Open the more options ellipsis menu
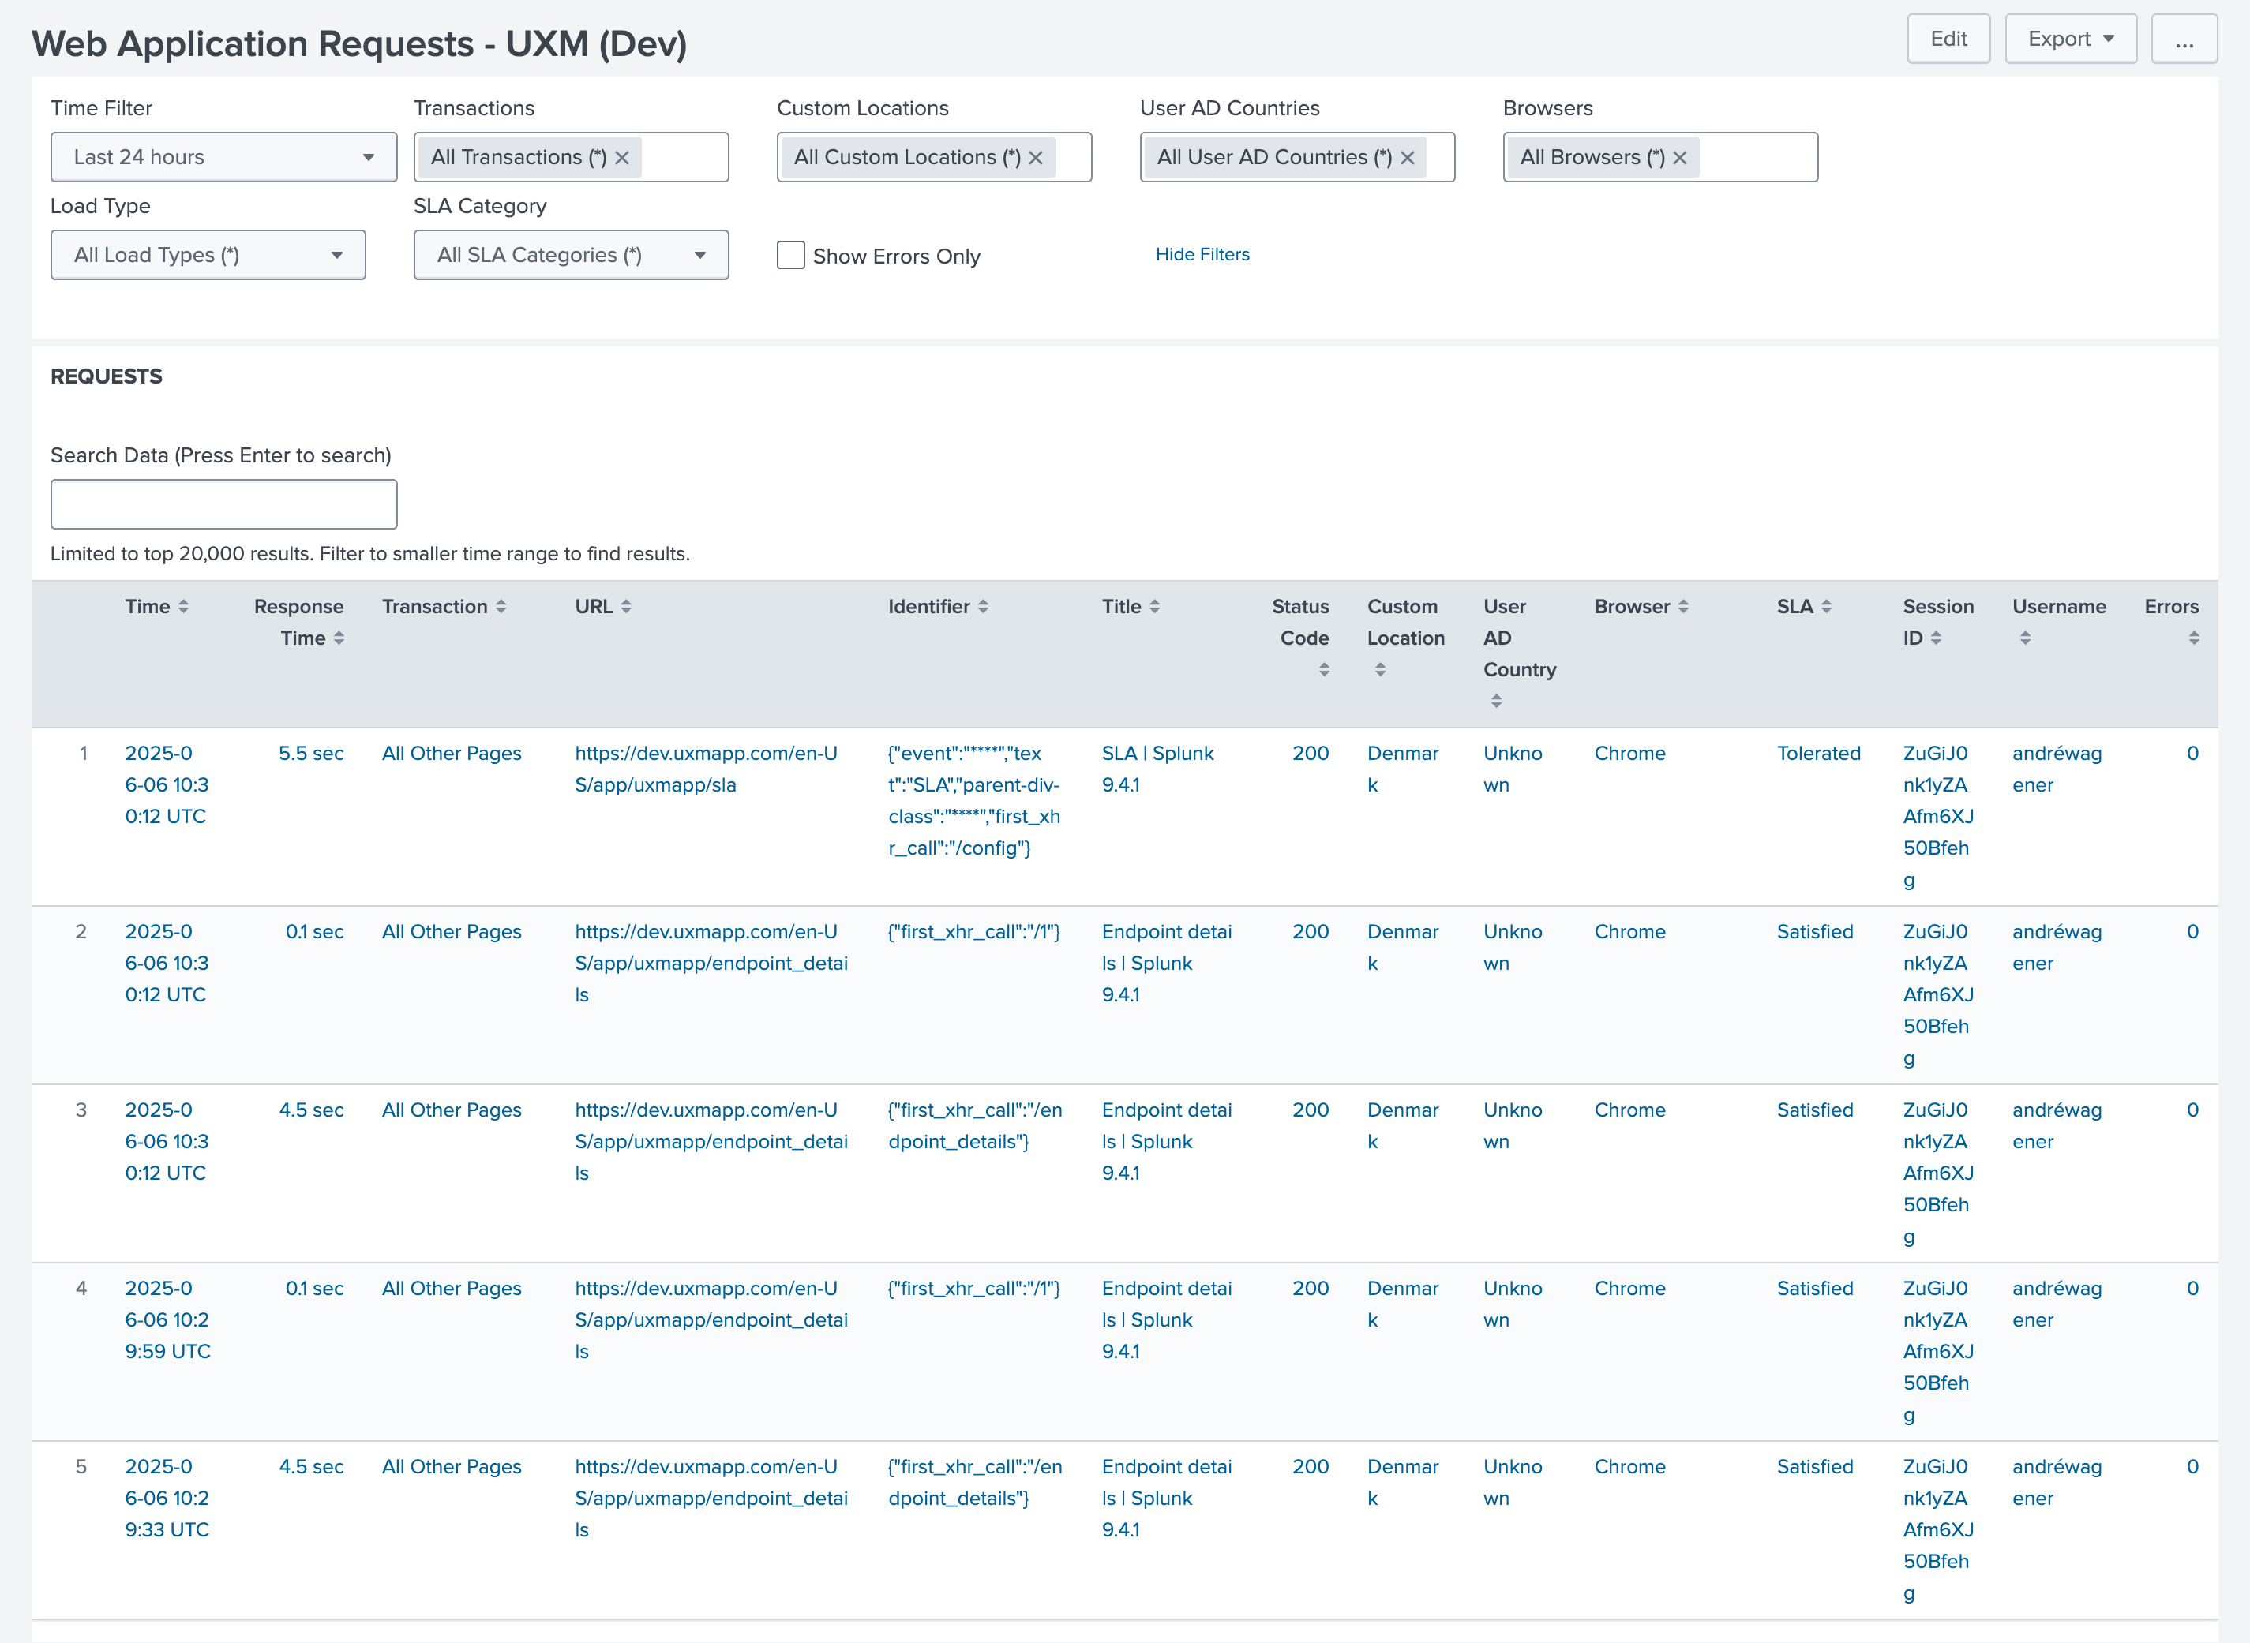The height and width of the screenshot is (1643, 2250). (2184, 39)
